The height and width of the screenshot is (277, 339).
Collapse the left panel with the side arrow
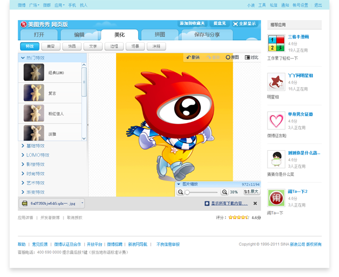click(87, 125)
